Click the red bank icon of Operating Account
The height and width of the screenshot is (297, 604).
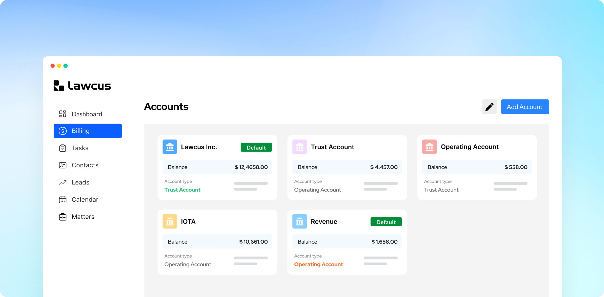tap(429, 147)
